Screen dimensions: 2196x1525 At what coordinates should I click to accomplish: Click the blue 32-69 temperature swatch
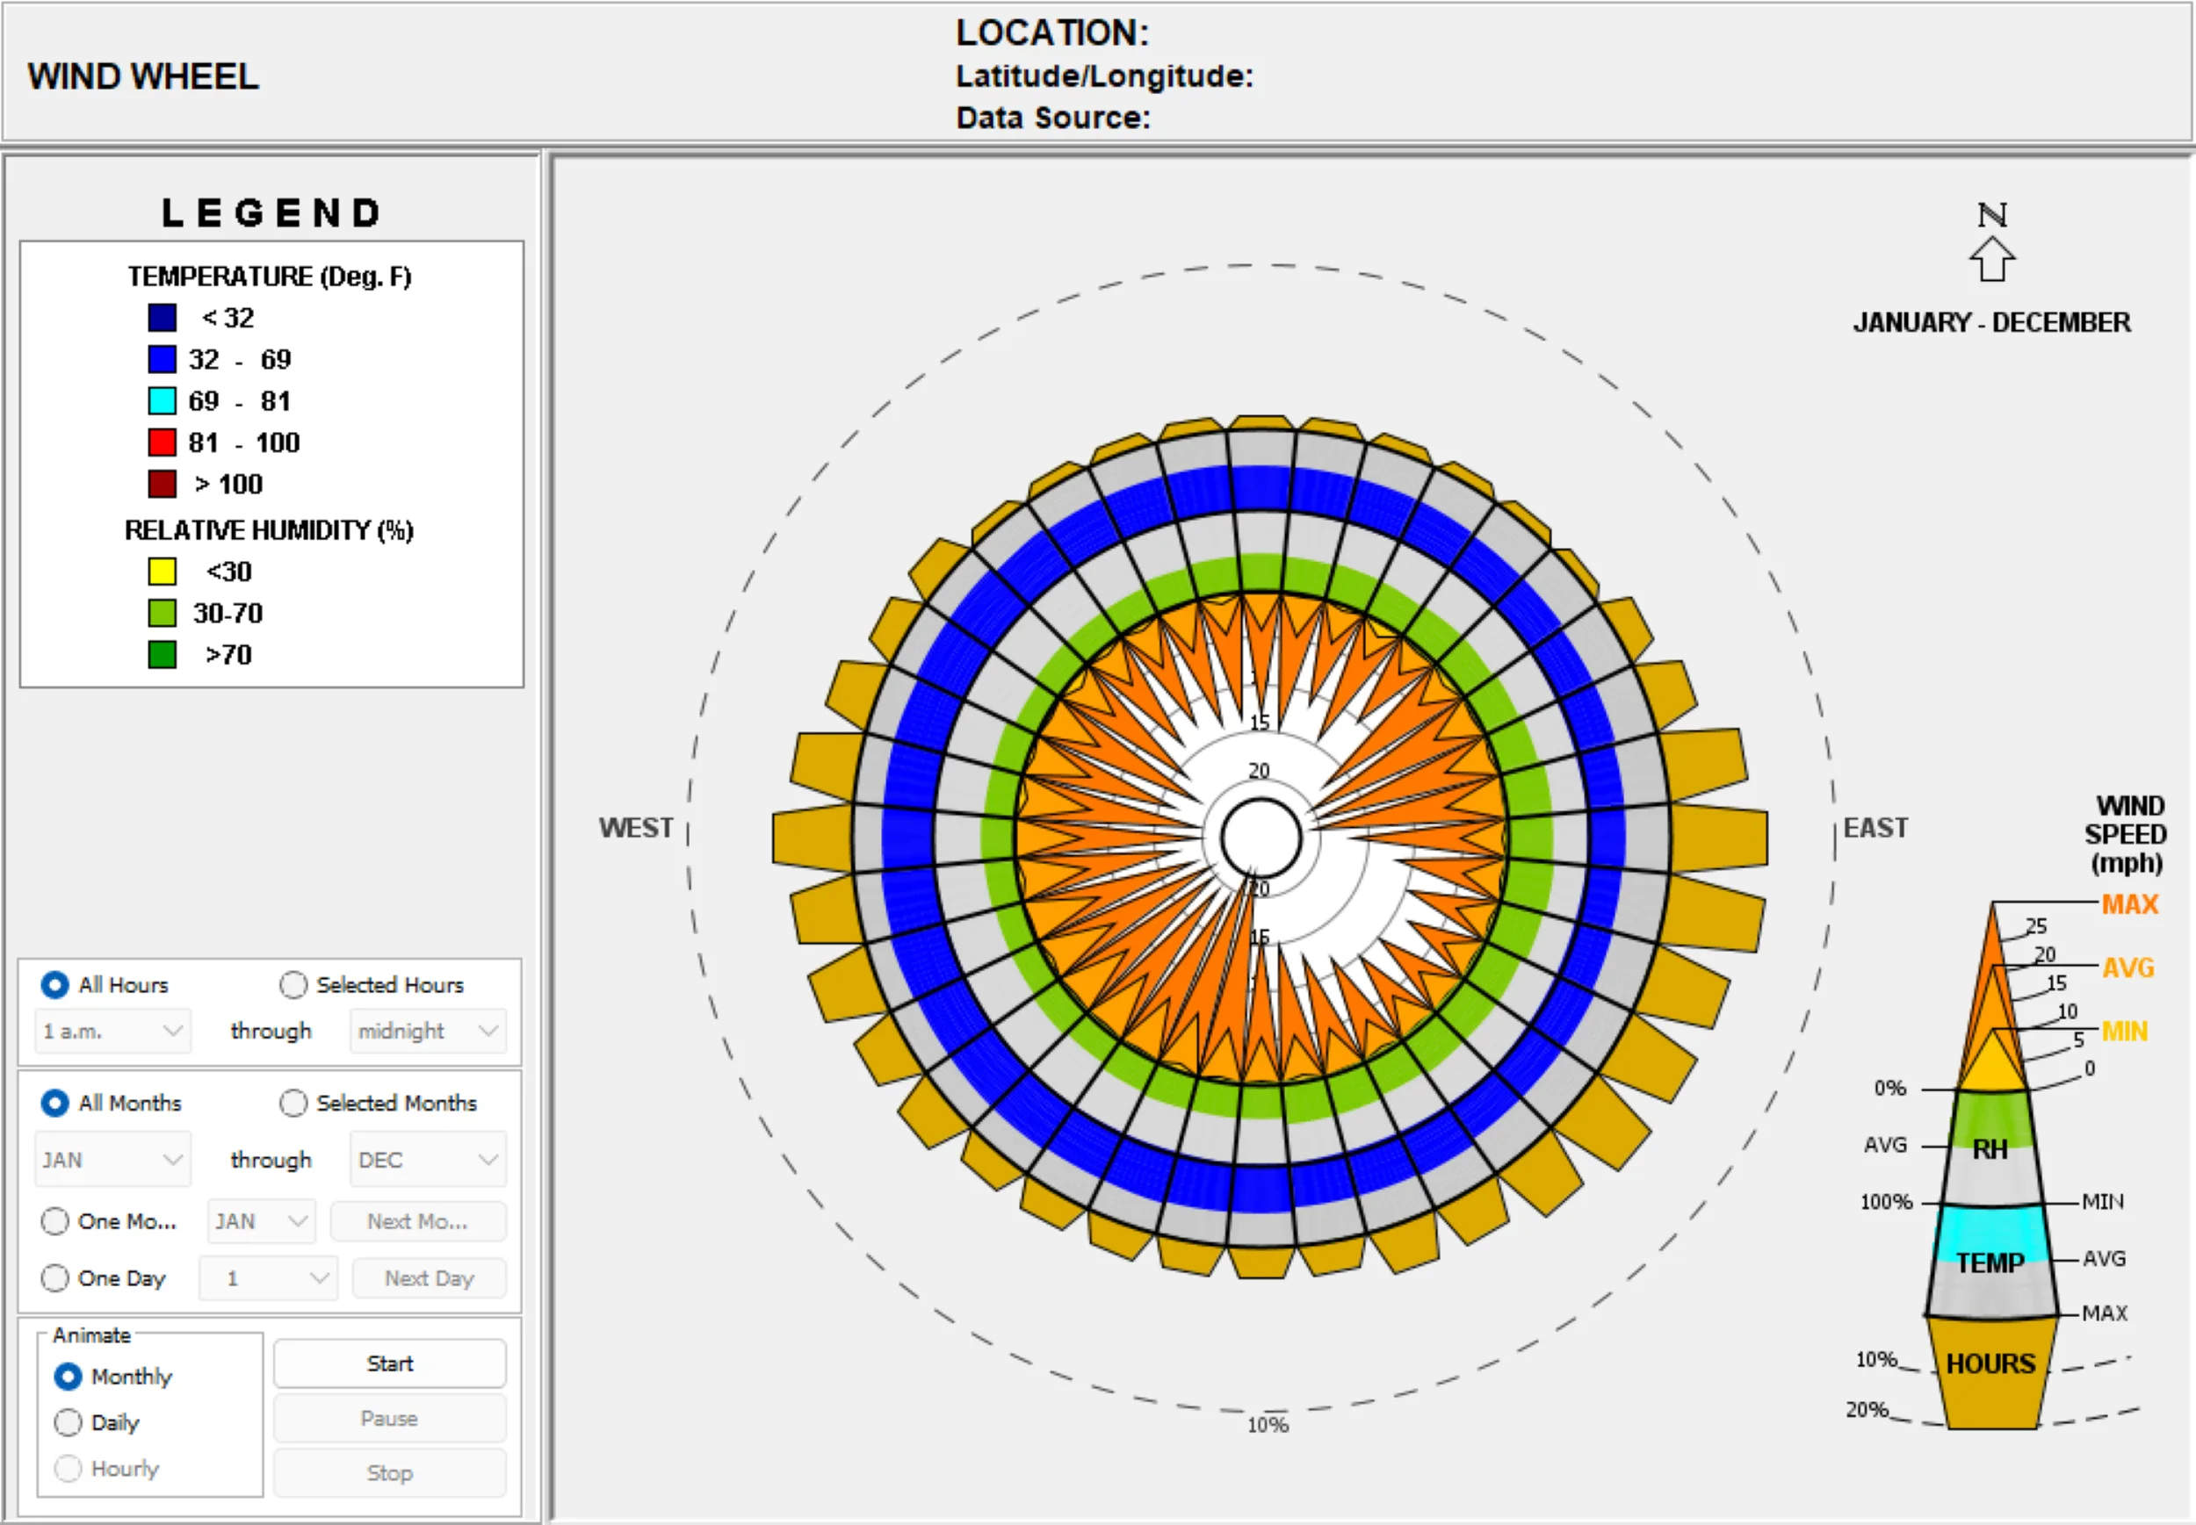pos(163,359)
